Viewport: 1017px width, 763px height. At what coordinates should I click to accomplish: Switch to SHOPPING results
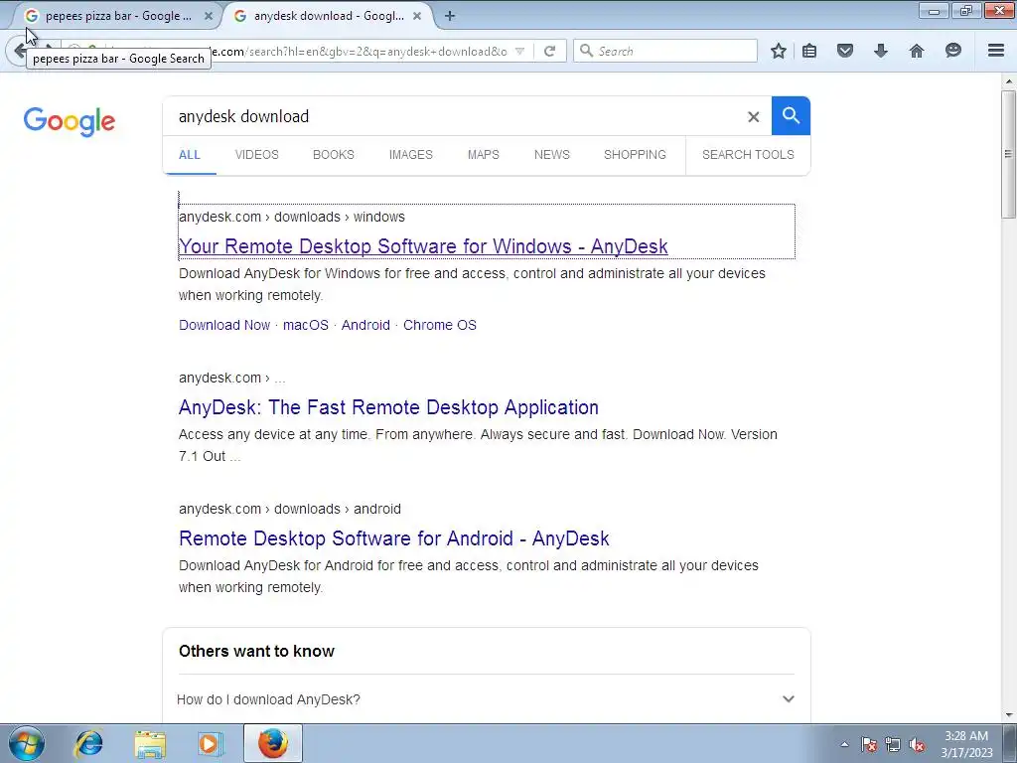pos(635,155)
